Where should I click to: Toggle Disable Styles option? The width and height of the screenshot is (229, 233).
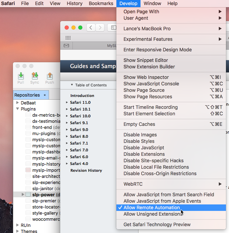[x=171, y=141]
